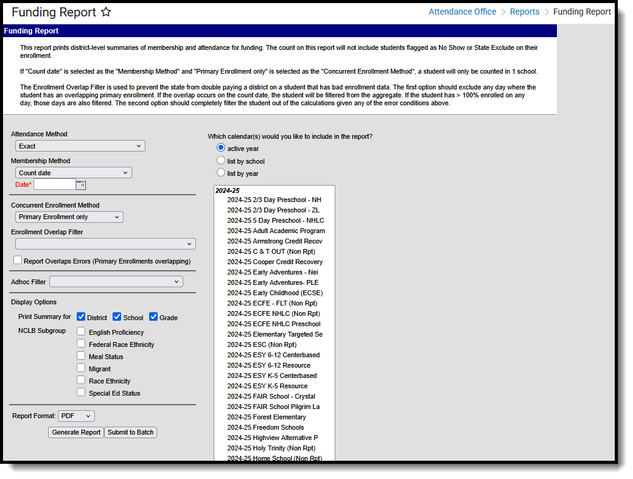Select calendar 2024-25 ECFE NHLC Preschool
633x479 pixels.
(x=274, y=324)
